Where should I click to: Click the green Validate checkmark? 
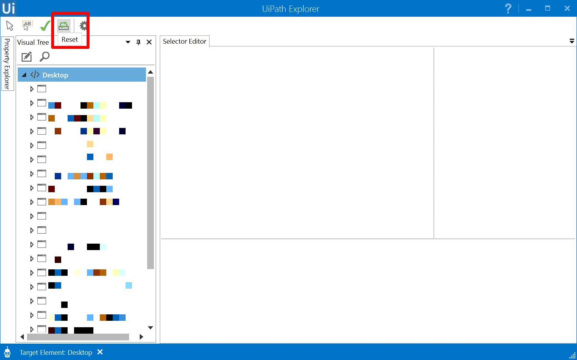45,26
